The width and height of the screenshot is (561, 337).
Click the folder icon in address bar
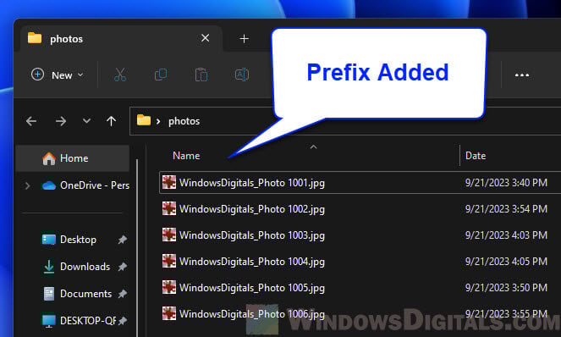point(144,120)
